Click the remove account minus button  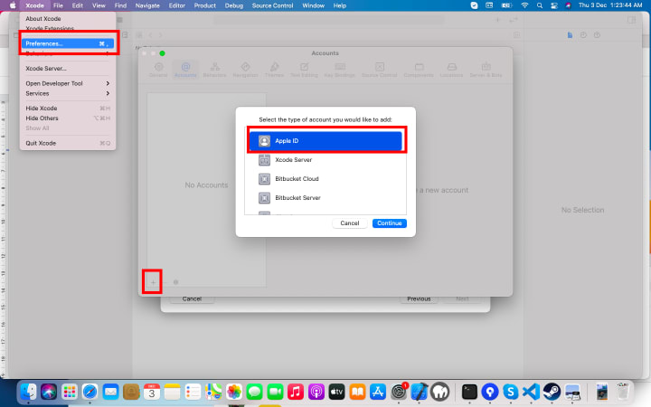click(165, 282)
